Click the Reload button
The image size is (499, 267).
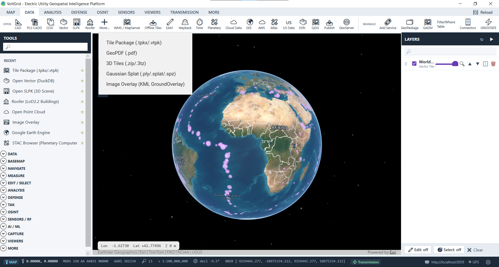pos(483,12)
